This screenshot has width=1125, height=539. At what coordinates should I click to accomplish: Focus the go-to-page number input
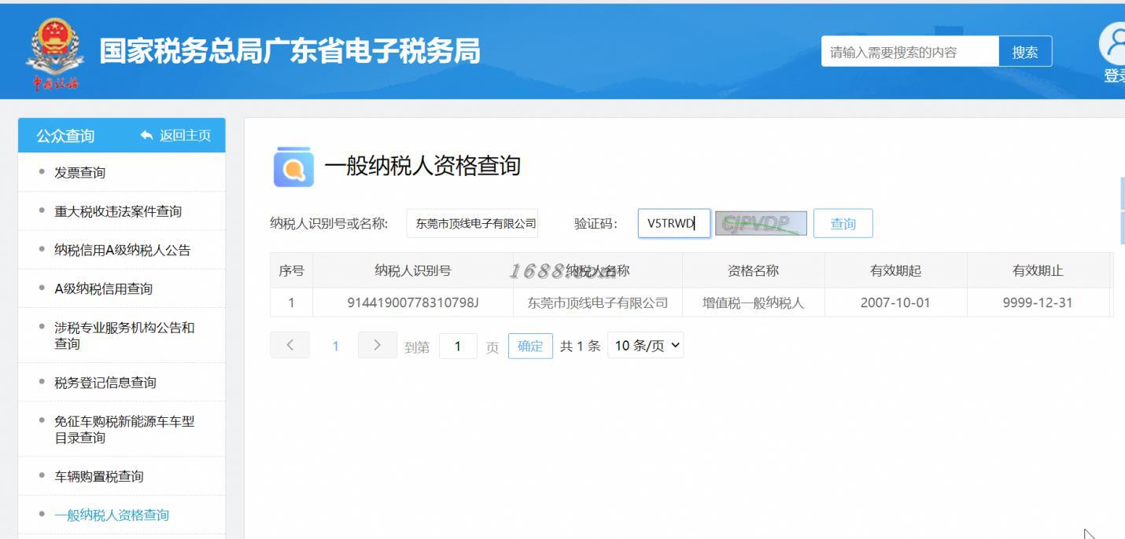(x=458, y=346)
